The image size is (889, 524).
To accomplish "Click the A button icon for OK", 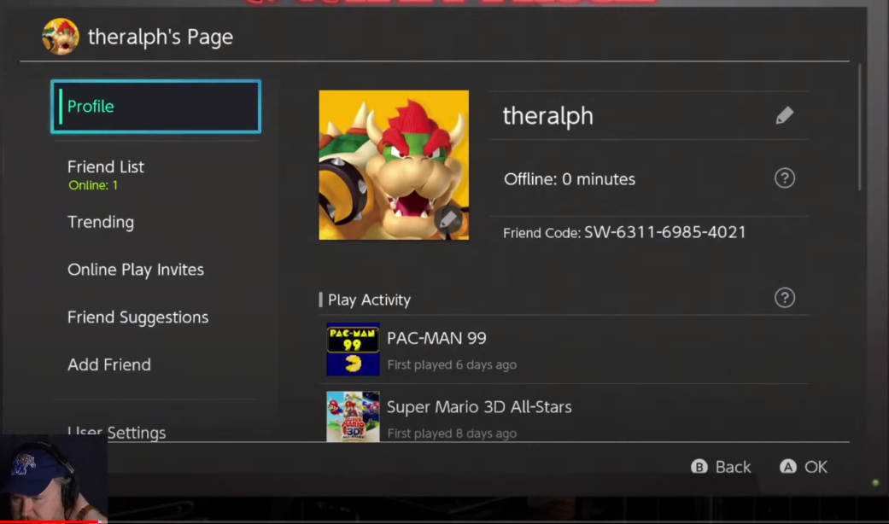I will coord(788,466).
